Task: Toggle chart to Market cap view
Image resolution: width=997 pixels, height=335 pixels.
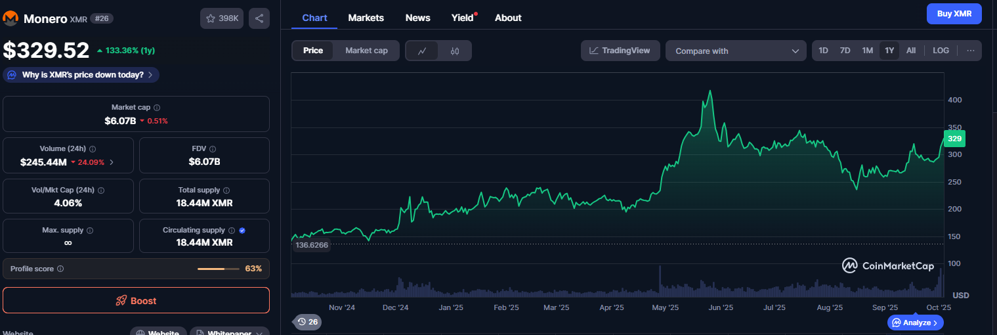Action: point(366,51)
